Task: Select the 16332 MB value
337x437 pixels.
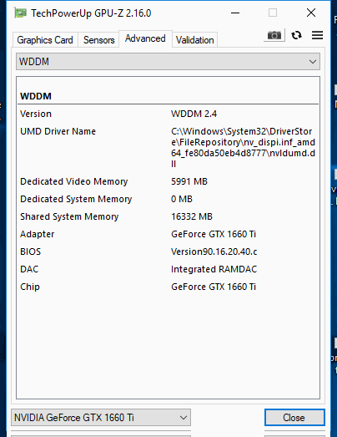Action: point(192,216)
